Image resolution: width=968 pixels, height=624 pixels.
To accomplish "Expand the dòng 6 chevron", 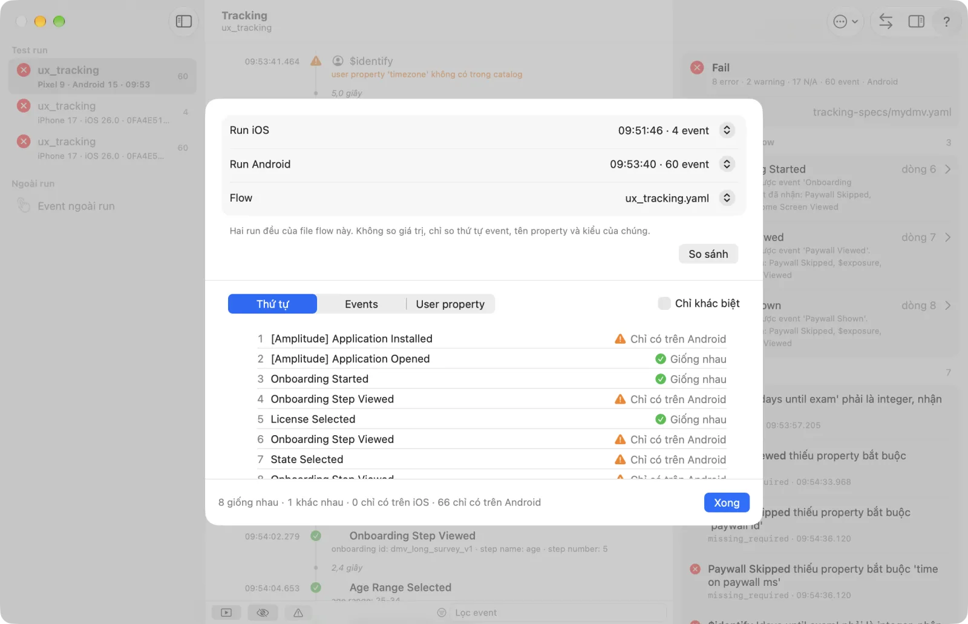I will (x=948, y=169).
